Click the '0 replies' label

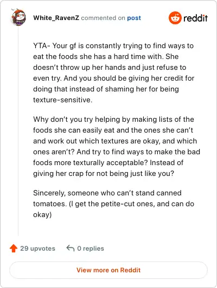point(91,248)
